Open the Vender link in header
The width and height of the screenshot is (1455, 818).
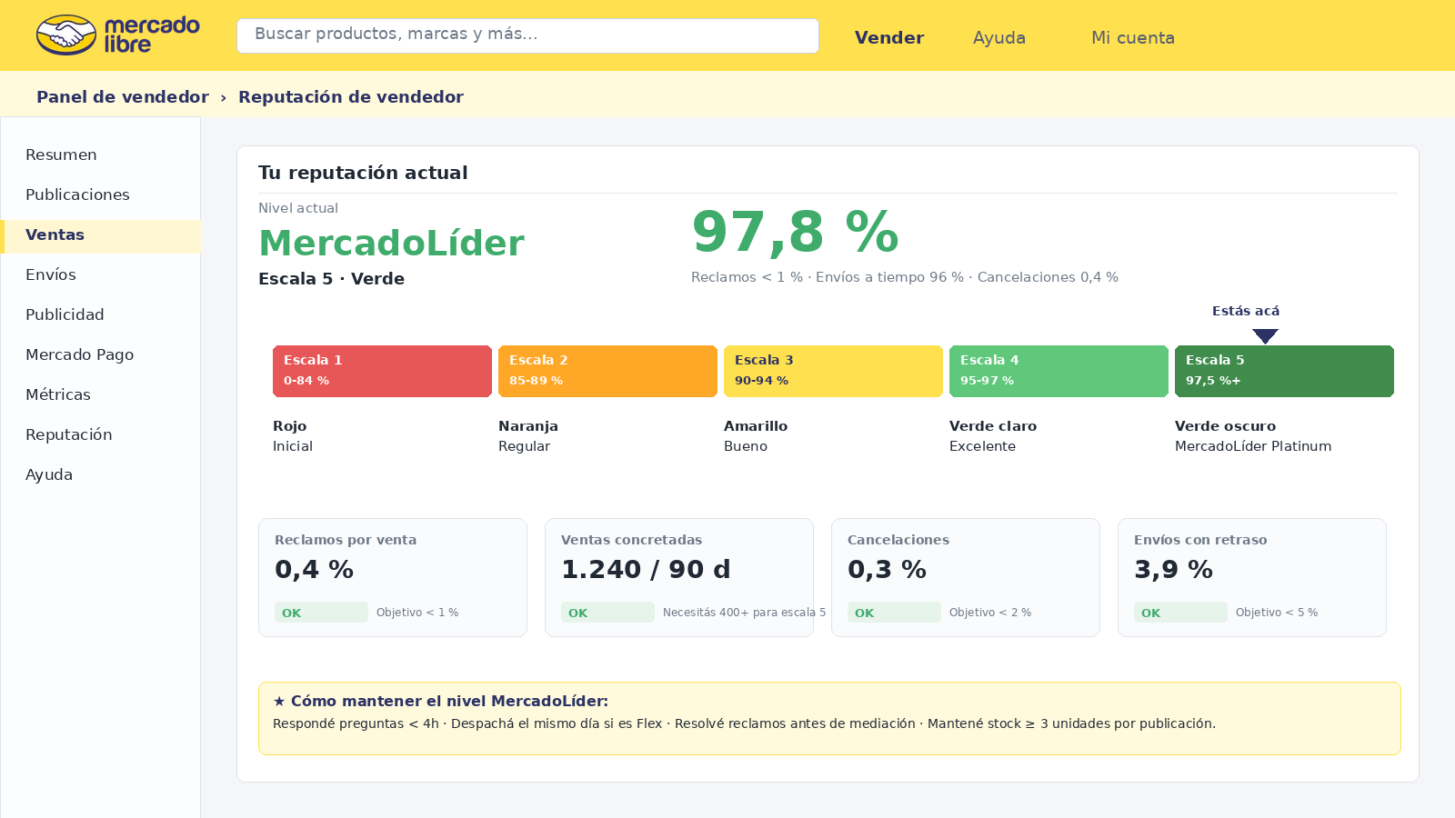(x=889, y=37)
